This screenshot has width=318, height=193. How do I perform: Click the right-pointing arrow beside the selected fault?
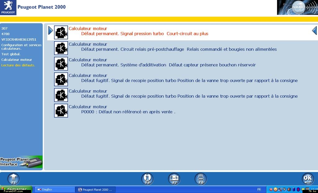coord(51,31)
